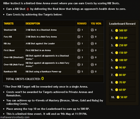The height and width of the screenshot is (119, 140).
Task: Select the gold coin beside 500 RP
Action: pyautogui.click(x=117, y=30)
